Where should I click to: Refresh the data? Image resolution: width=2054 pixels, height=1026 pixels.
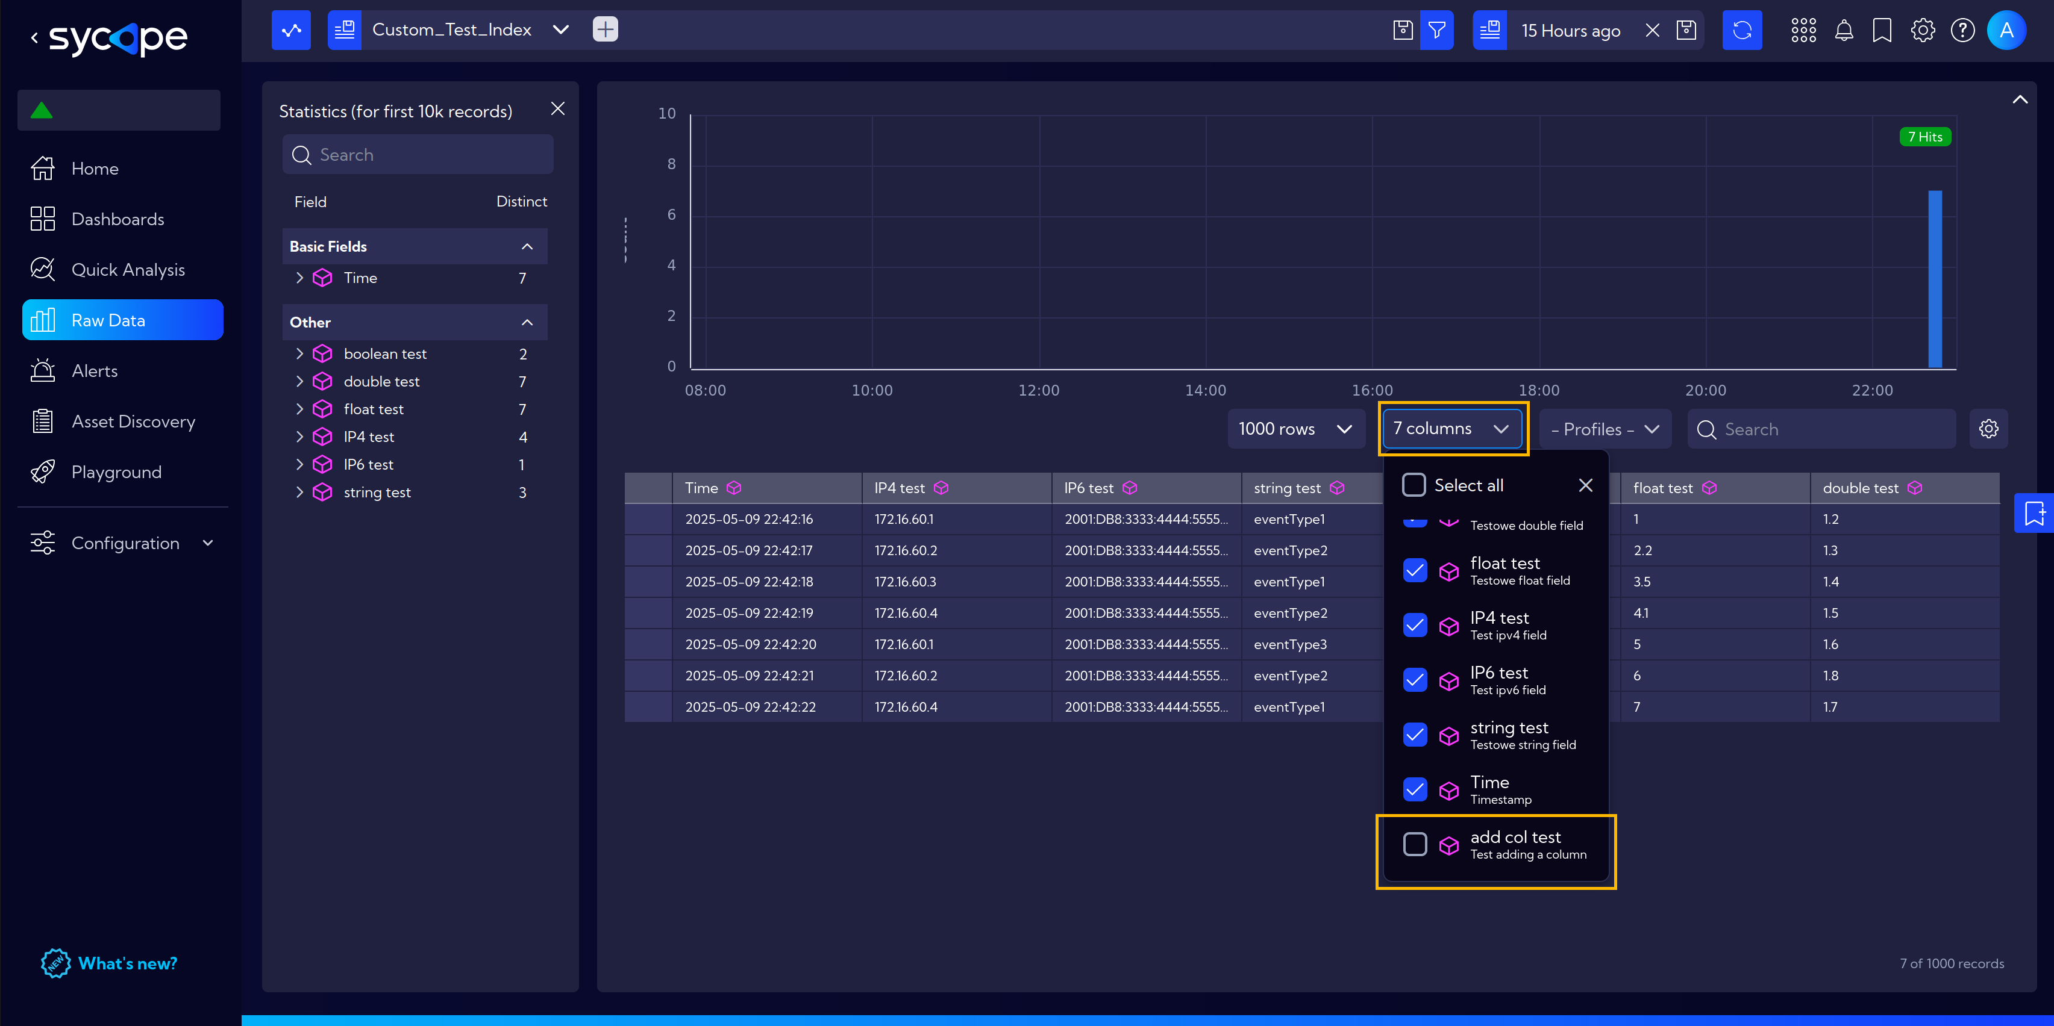(1742, 30)
